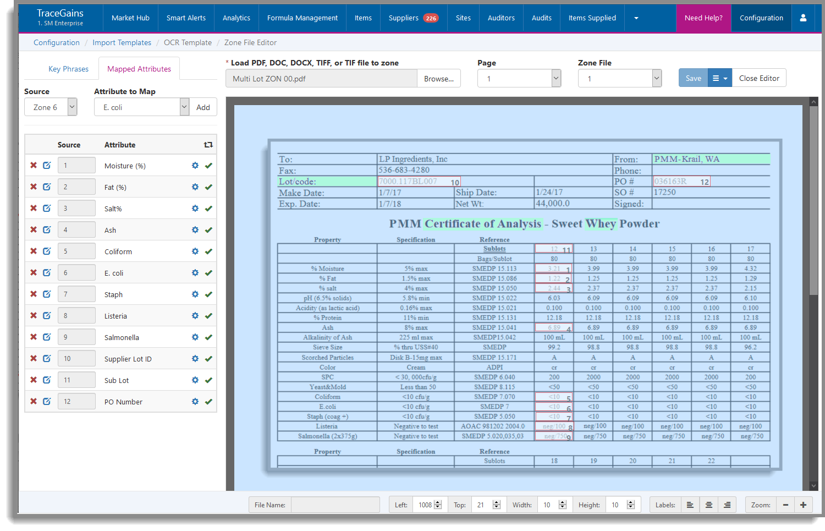
Task: Click the scroll down arrow of viewer
Action: coord(814,486)
